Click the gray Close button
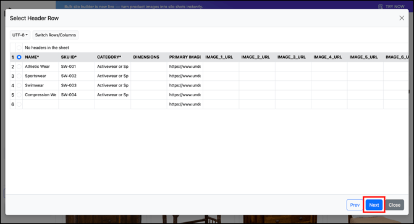The image size is (414, 224). [394, 205]
